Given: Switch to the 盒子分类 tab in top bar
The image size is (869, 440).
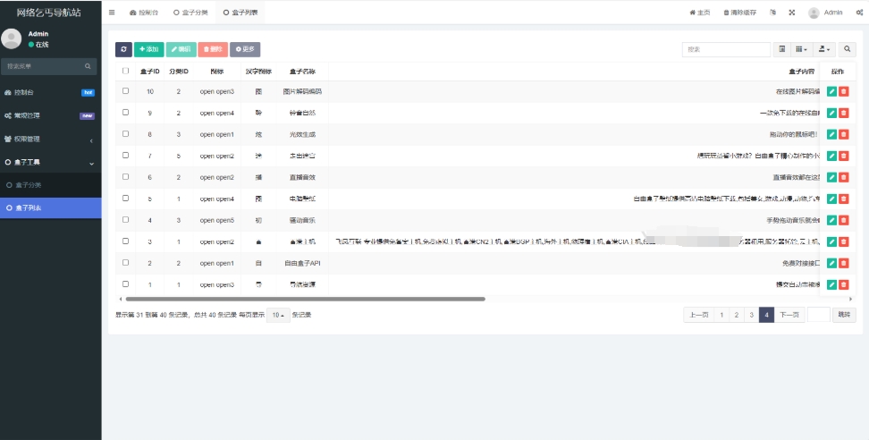Looking at the screenshot, I should 190,13.
